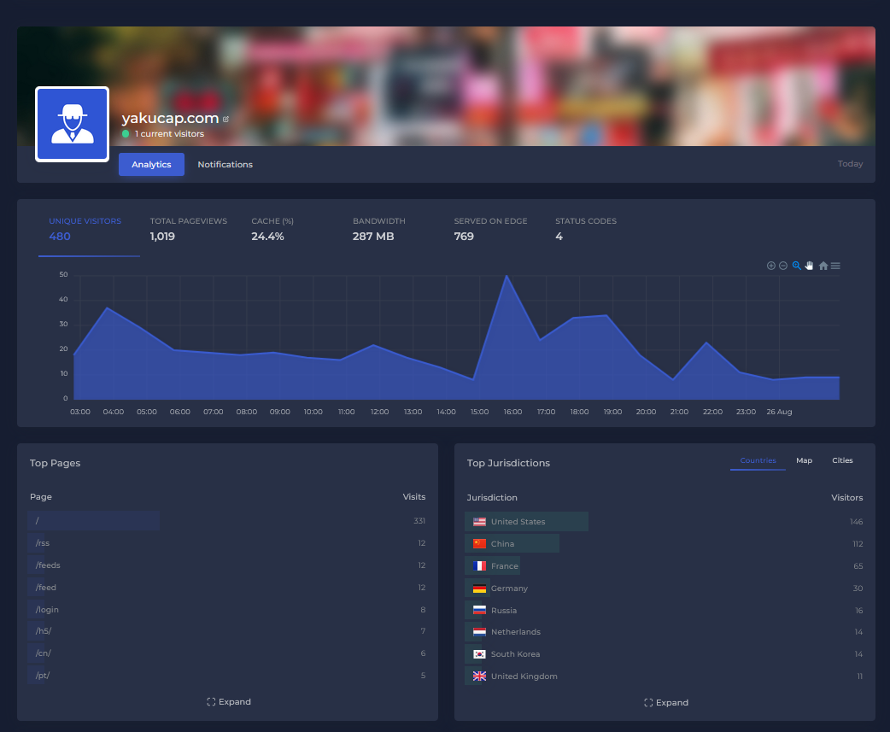Click the United States jurisdiction name
890x732 pixels.
pos(518,522)
